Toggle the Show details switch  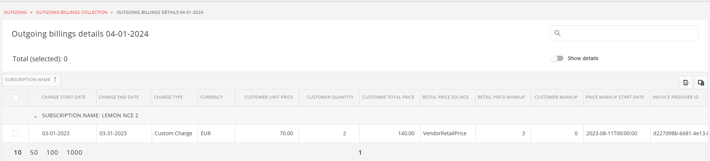point(557,58)
